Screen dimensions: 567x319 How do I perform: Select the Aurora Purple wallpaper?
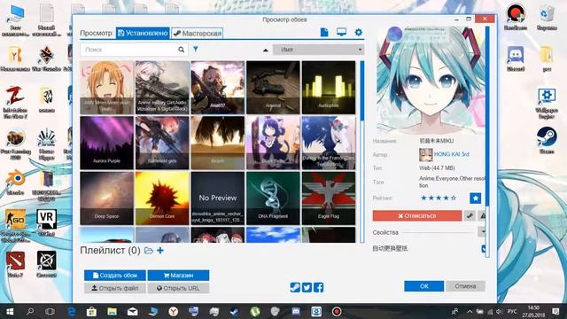tap(106, 143)
